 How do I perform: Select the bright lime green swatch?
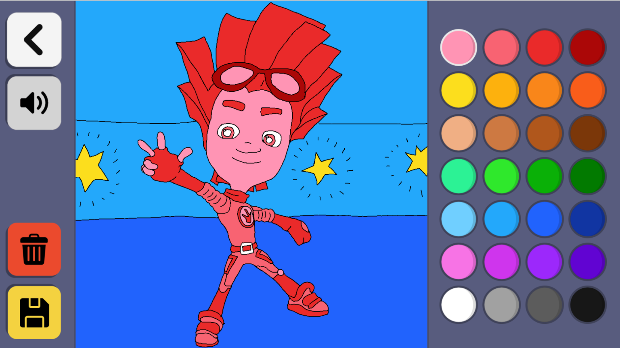coord(501,176)
